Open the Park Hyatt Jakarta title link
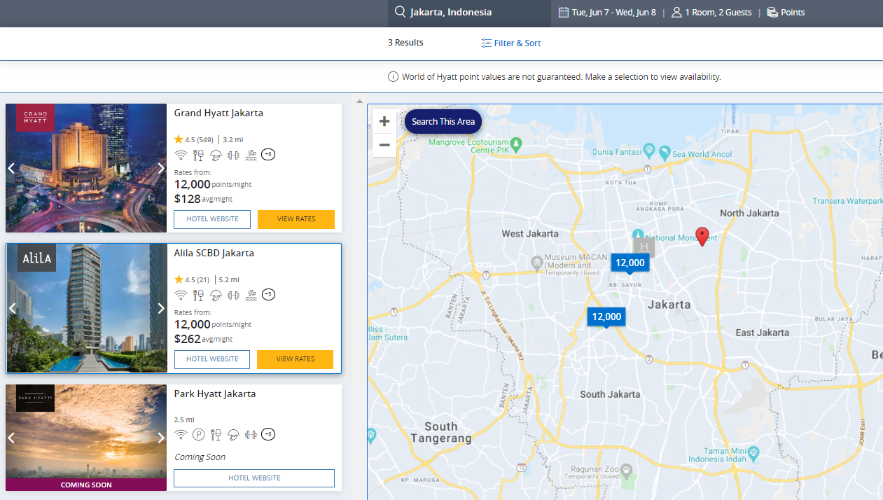The image size is (883, 500). 215,394
